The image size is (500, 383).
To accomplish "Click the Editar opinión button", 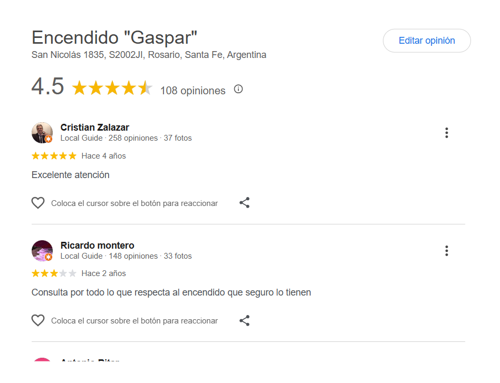I will click(x=427, y=41).
